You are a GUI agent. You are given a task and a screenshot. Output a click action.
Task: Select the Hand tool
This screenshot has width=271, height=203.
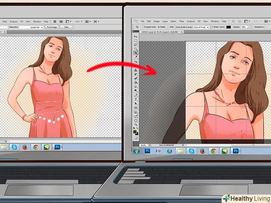(136, 120)
